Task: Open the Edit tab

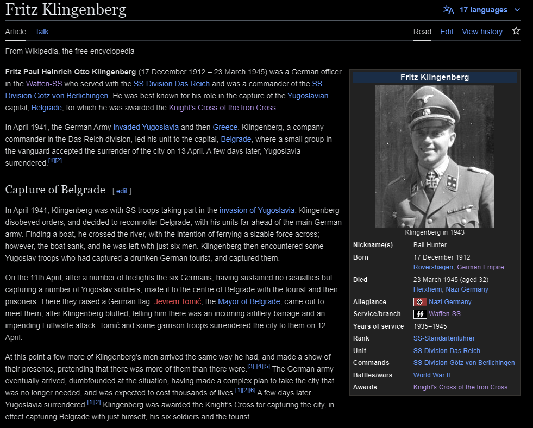Action: tap(447, 32)
